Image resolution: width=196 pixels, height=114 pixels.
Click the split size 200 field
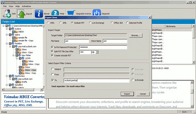coord(85,52)
